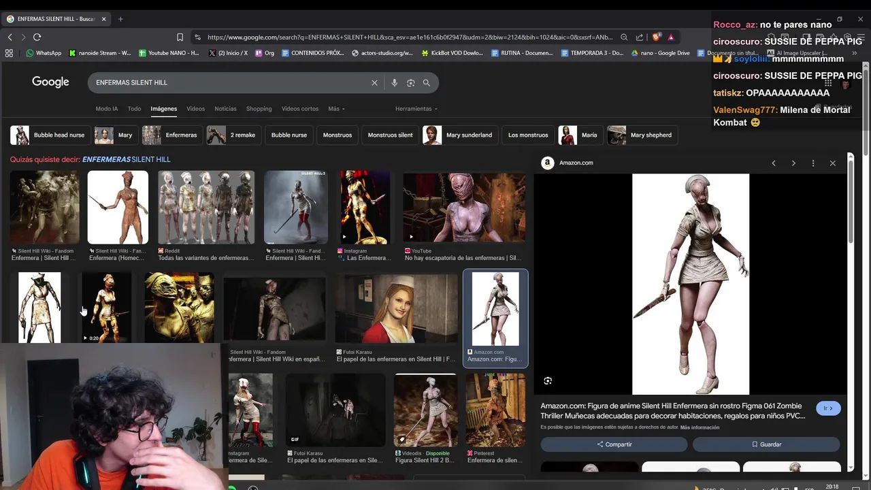
Task: Filter by Mary sunderland chip
Action: click(x=459, y=135)
